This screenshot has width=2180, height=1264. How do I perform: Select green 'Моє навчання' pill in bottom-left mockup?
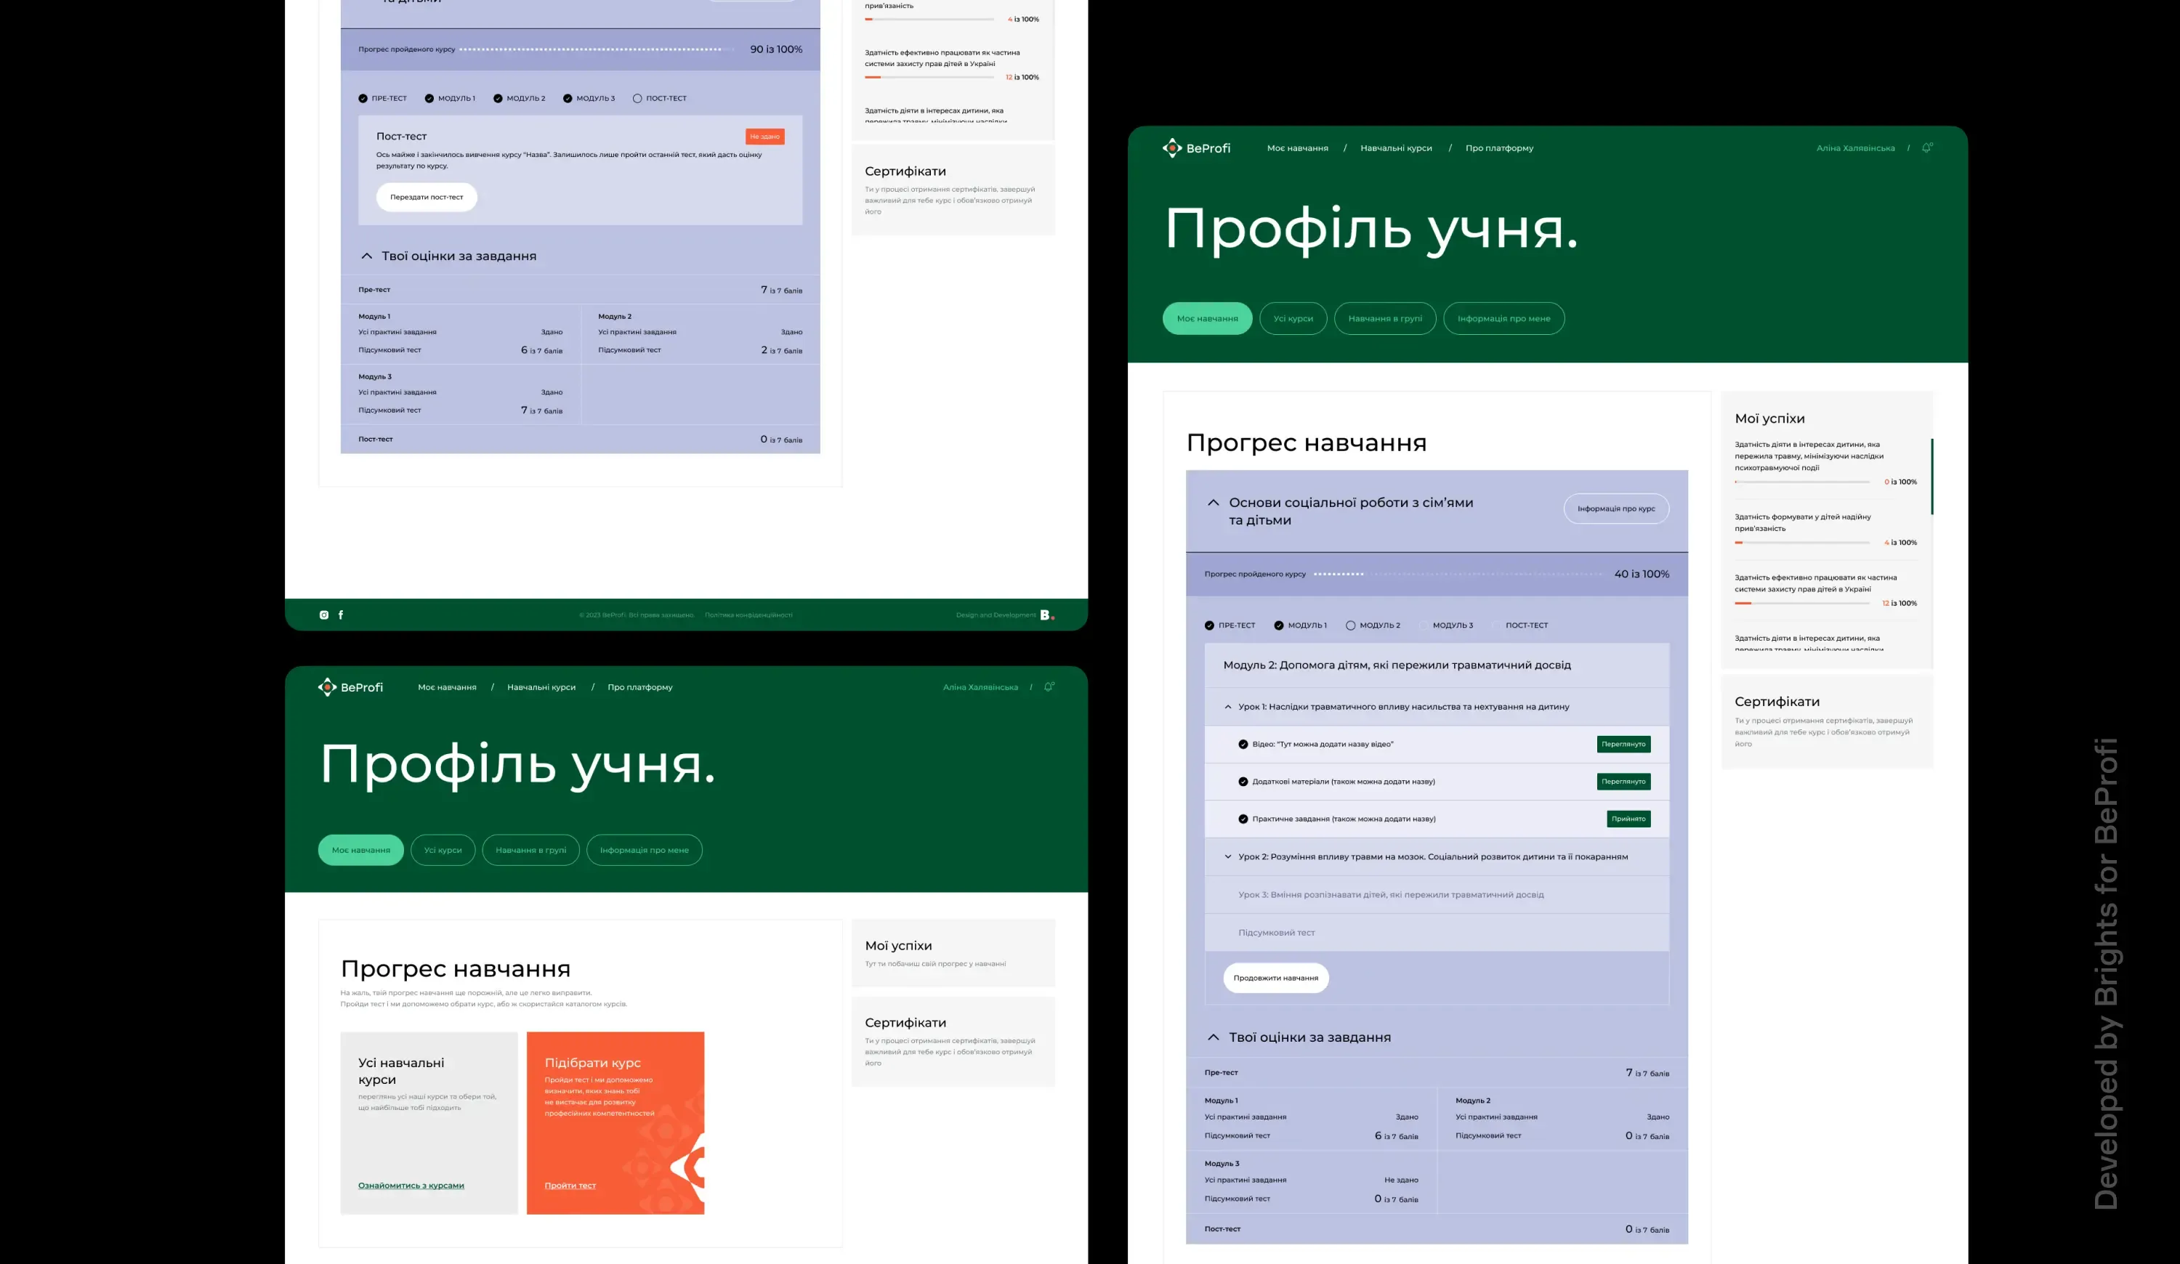360,850
